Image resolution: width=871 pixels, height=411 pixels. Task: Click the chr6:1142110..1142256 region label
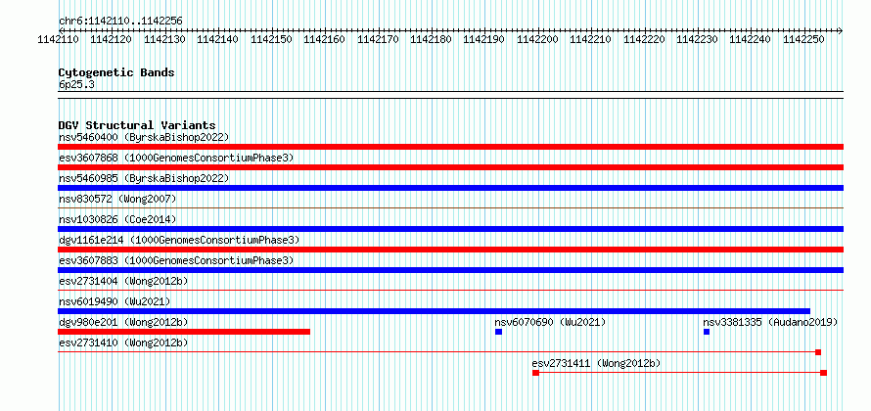pos(120,22)
